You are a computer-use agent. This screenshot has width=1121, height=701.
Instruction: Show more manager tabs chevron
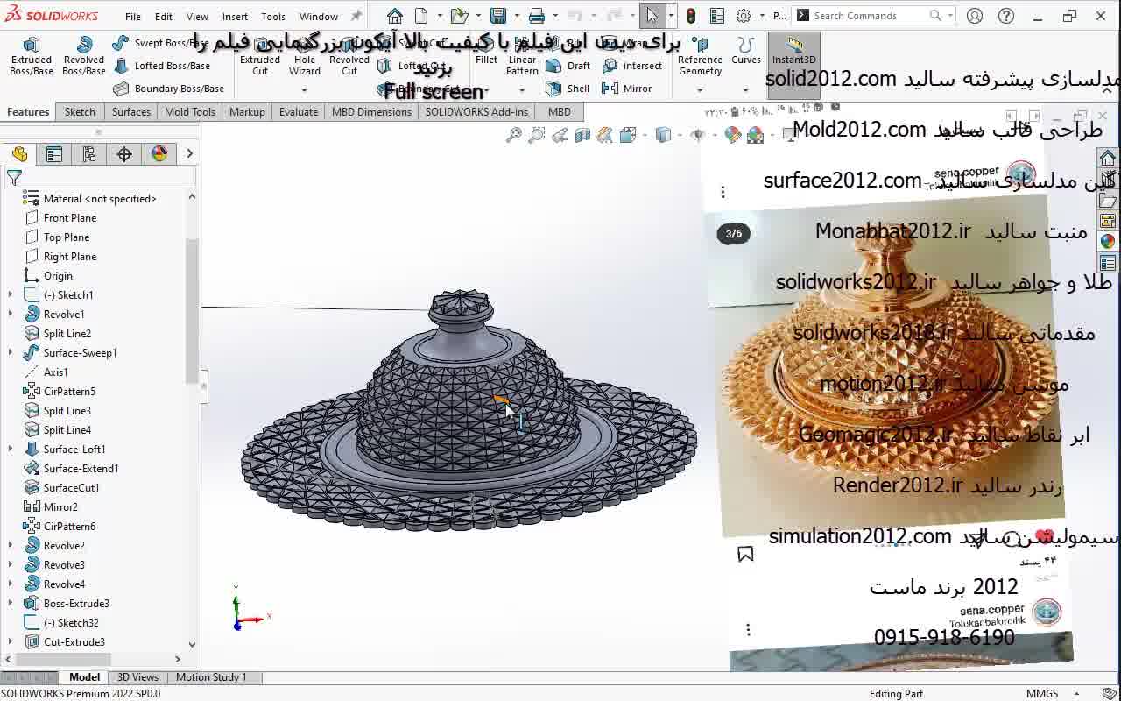point(189,154)
